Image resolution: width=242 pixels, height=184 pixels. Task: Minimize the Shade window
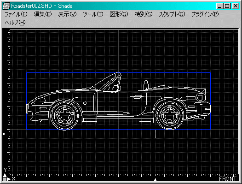coord(220,6)
